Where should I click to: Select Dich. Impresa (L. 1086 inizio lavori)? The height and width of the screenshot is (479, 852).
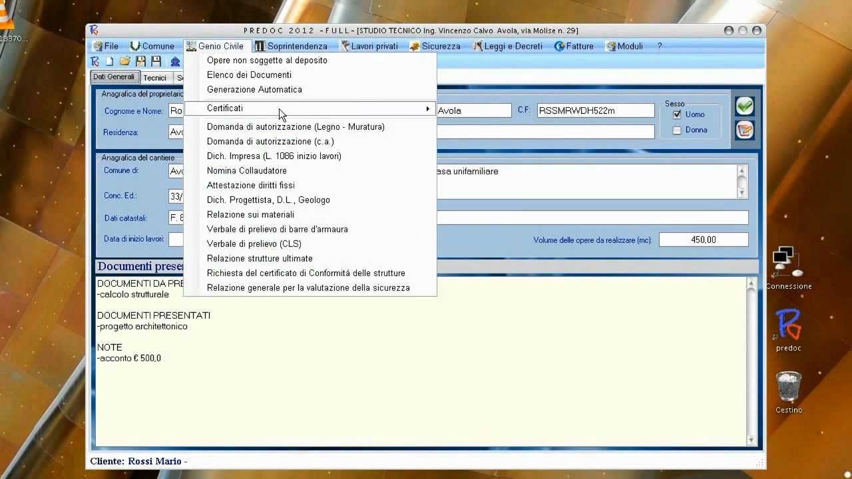[x=310, y=156]
